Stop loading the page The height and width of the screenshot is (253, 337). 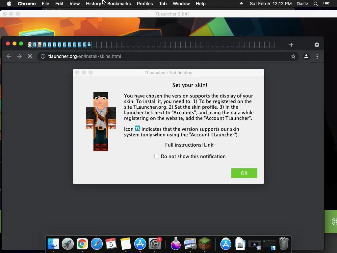tap(30, 56)
